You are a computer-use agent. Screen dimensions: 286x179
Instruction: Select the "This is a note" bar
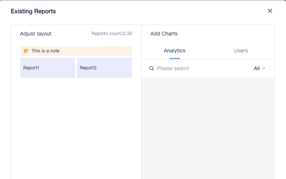(x=76, y=51)
